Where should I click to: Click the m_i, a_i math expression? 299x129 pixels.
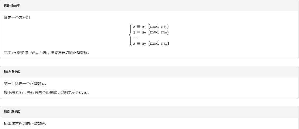82,93
